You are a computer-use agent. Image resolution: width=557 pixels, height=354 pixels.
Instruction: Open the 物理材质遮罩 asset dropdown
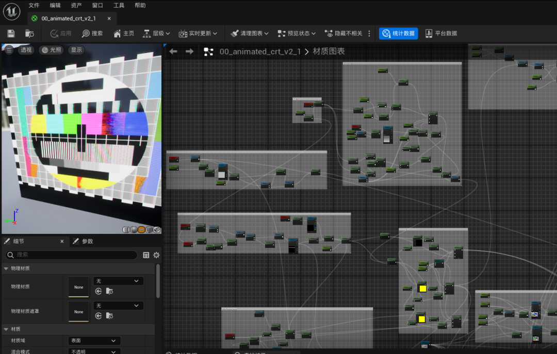tap(118, 306)
